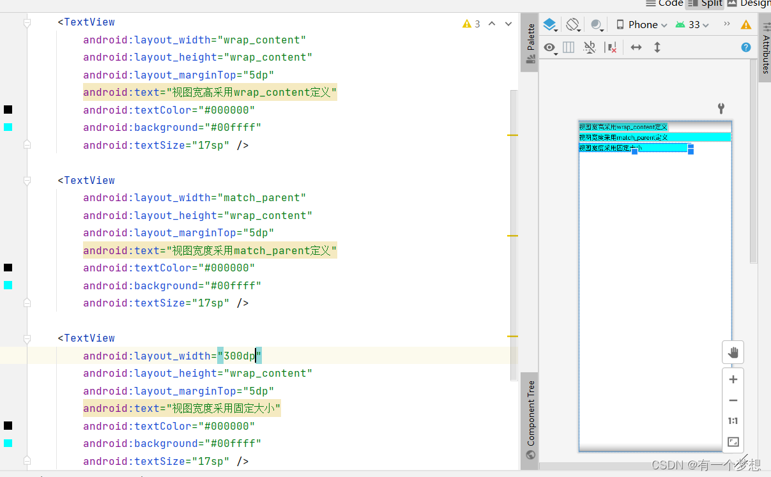Click the orange warning triangle in design toolbar

click(x=746, y=25)
